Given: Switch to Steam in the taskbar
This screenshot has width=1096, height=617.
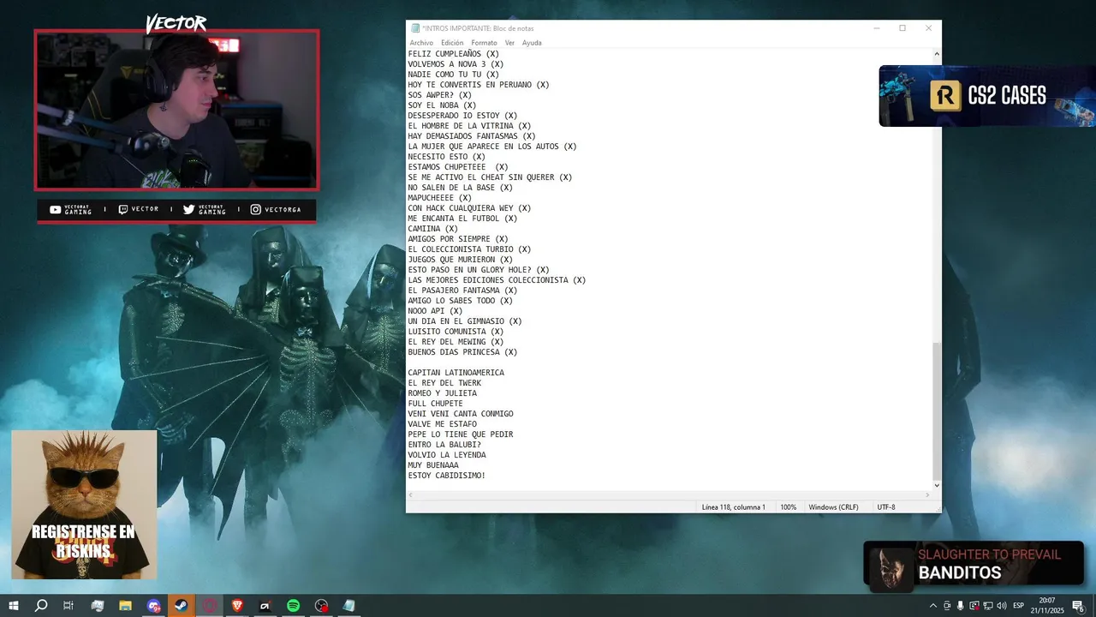Looking at the screenshot, I should coord(181,606).
